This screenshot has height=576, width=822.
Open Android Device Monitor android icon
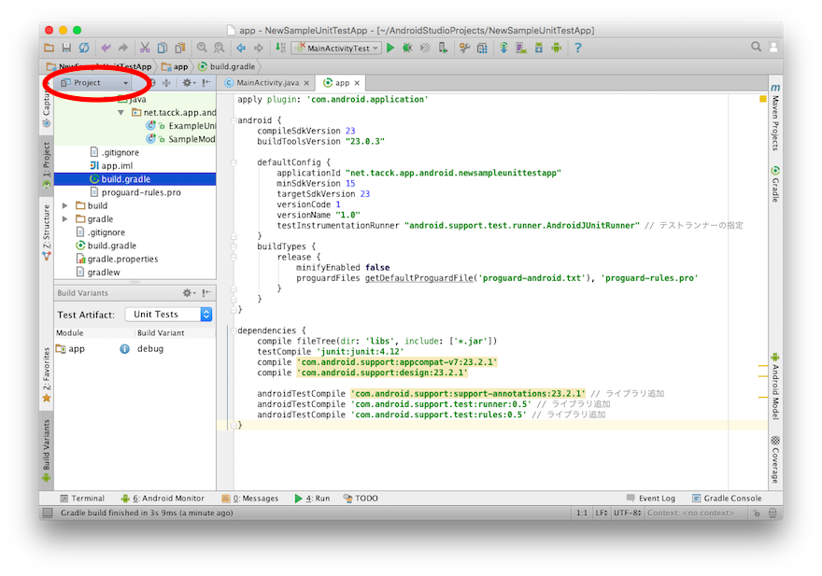(556, 48)
